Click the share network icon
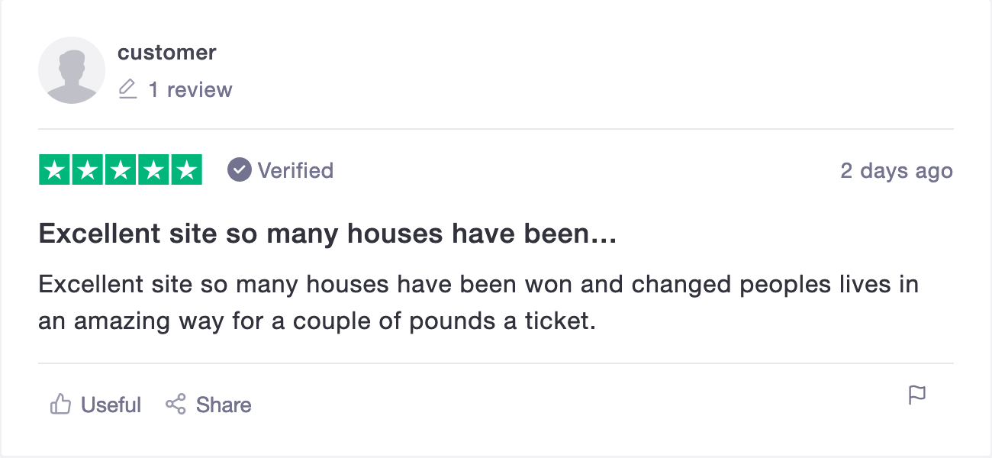992x458 pixels. 176,405
